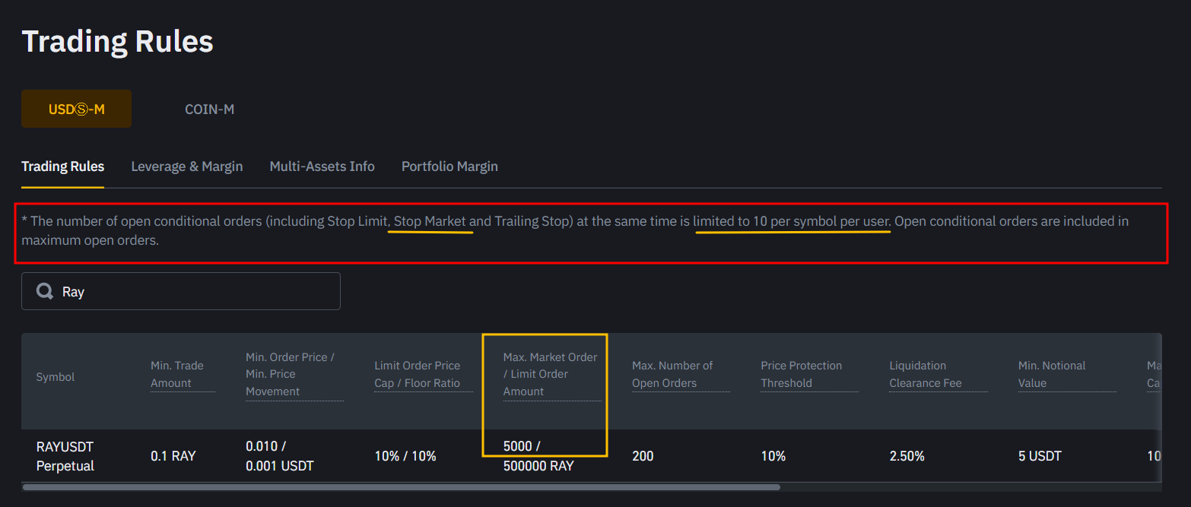Click the Max. Market Order Amount header
The image size is (1191, 507).
(550, 374)
